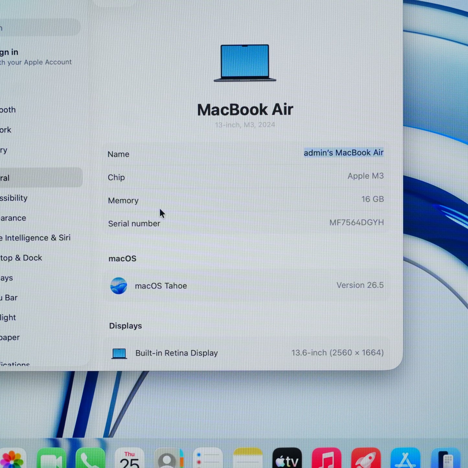The width and height of the screenshot is (468, 468).
Task: Click the Built-in Retina Display laptop icon
Action: [119, 353]
